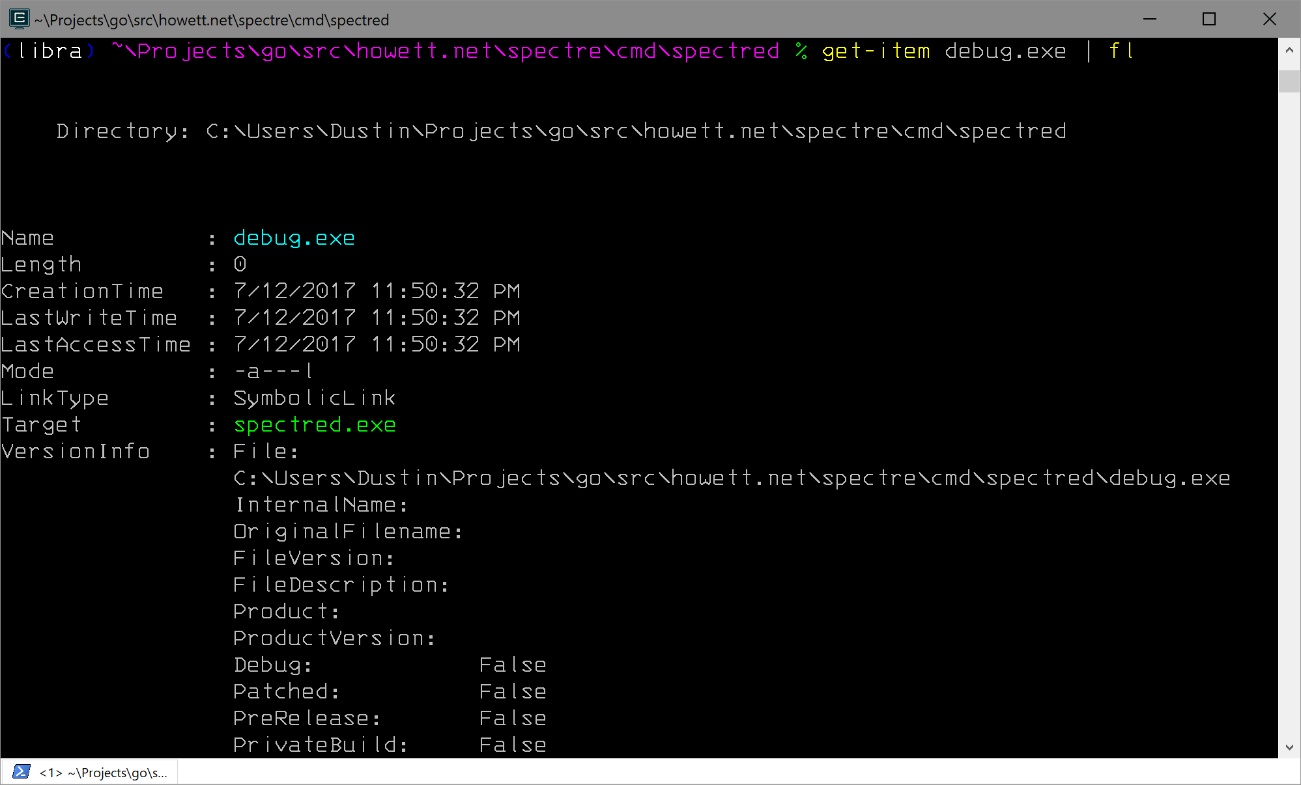Click the cyan debug.exe Name value
The width and height of the screenshot is (1301, 785).
(294, 238)
